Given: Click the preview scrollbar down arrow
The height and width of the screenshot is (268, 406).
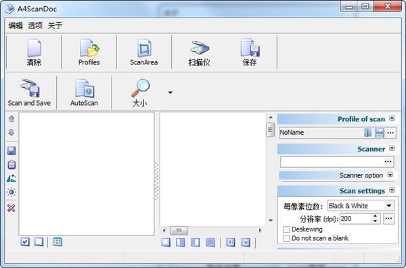Looking at the screenshot, I should tap(271, 221).
